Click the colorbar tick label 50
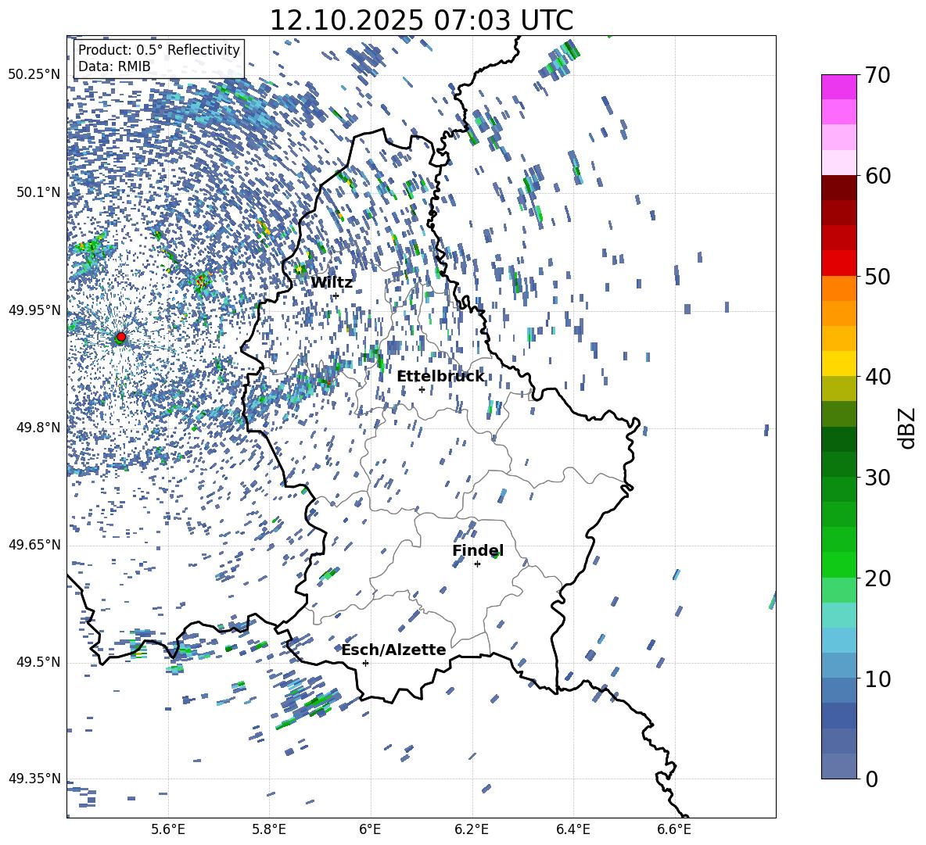 tap(878, 276)
